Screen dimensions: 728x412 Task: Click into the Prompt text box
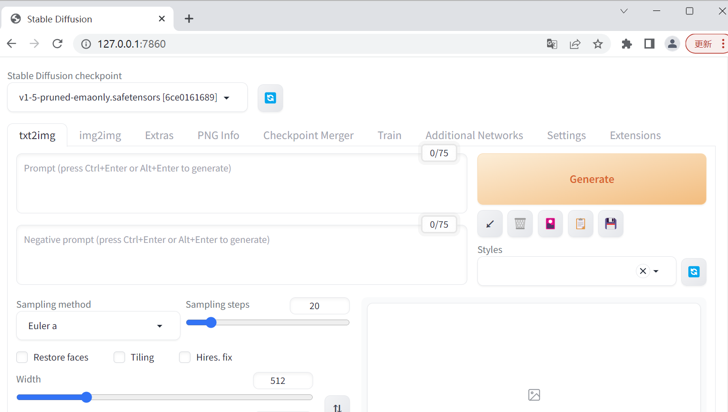coord(242,183)
